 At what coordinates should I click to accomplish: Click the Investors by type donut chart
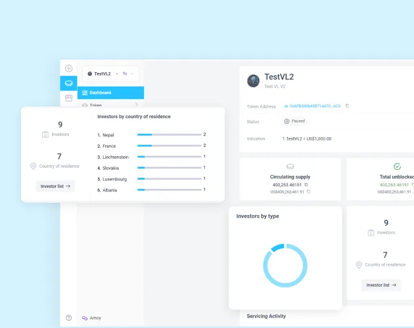tap(285, 266)
